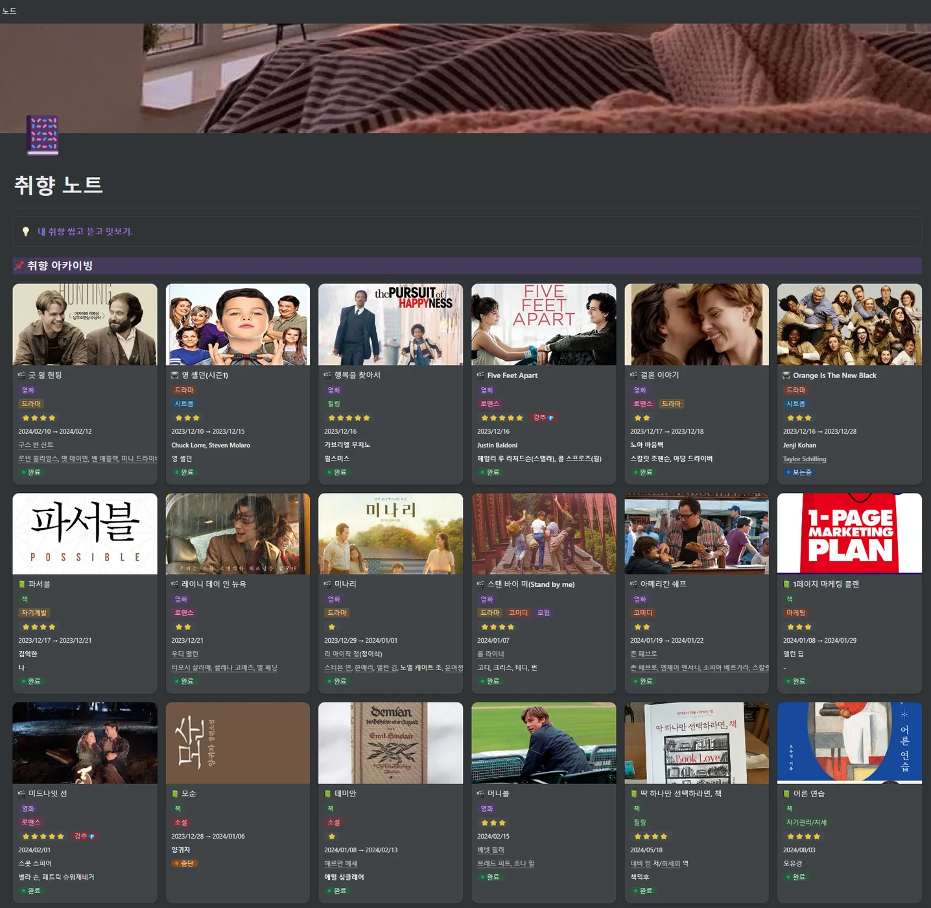
Task: Click the date 2024/02/15 on 머니볼 card
Action: click(493, 836)
